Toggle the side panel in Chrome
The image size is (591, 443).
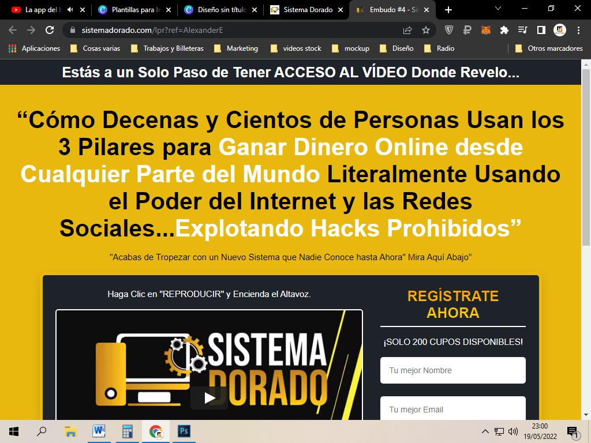(541, 30)
